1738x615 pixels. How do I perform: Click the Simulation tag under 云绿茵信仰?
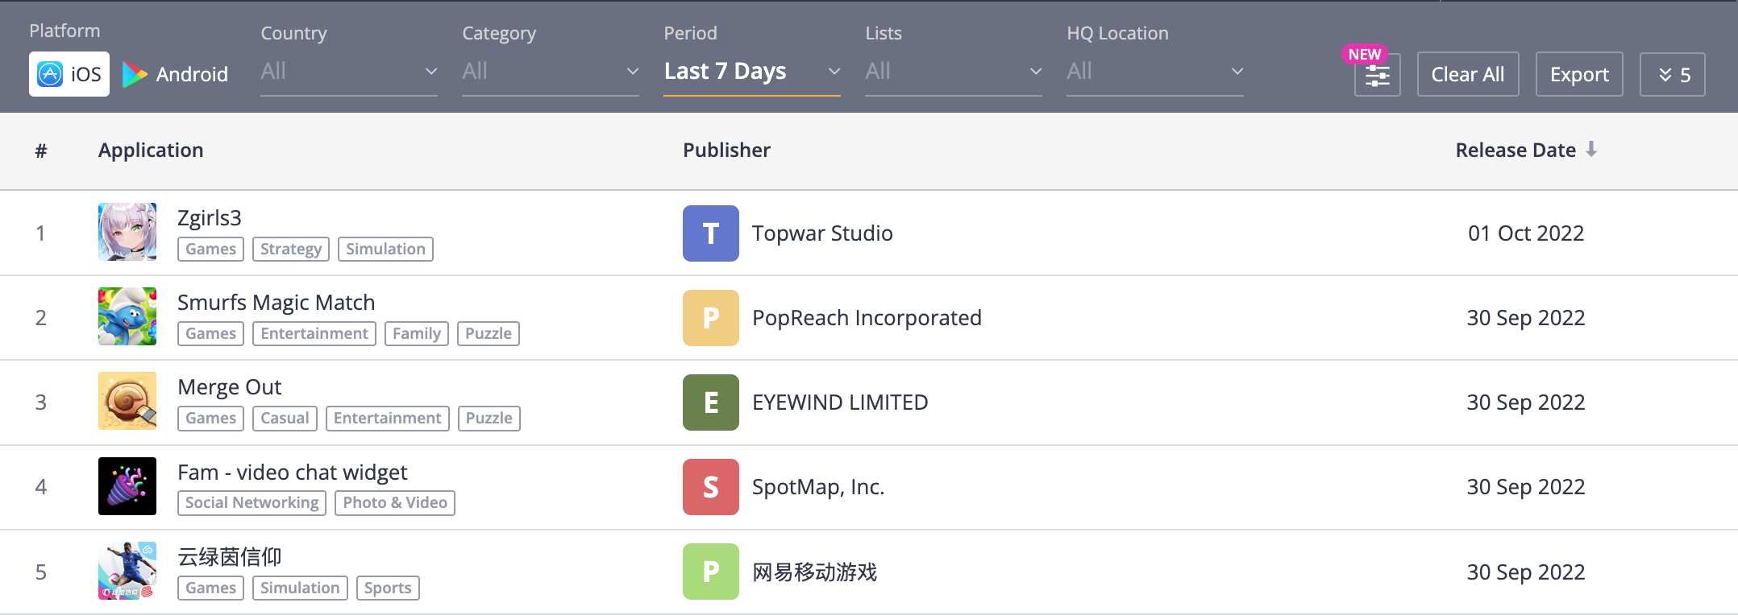(x=300, y=588)
